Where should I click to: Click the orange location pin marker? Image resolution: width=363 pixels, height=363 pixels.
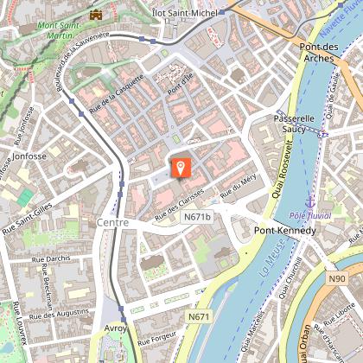click(x=181, y=168)
